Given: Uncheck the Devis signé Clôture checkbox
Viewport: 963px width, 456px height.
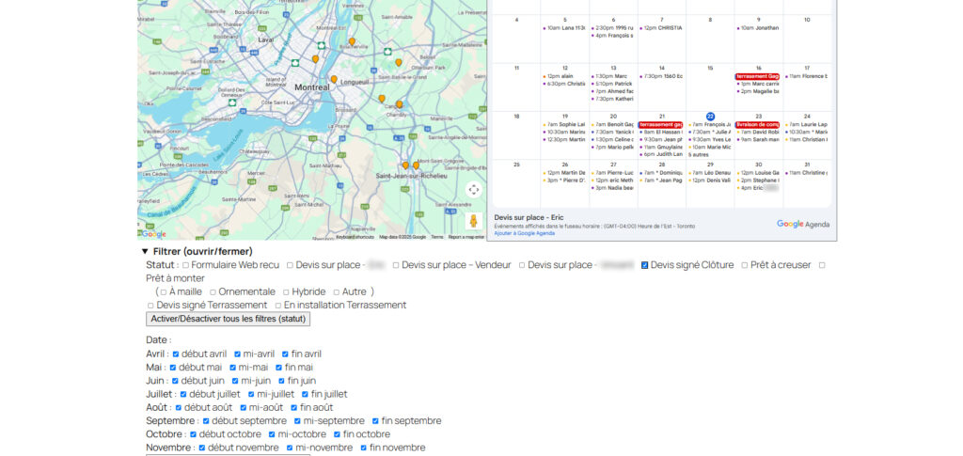Looking at the screenshot, I should [x=645, y=266].
